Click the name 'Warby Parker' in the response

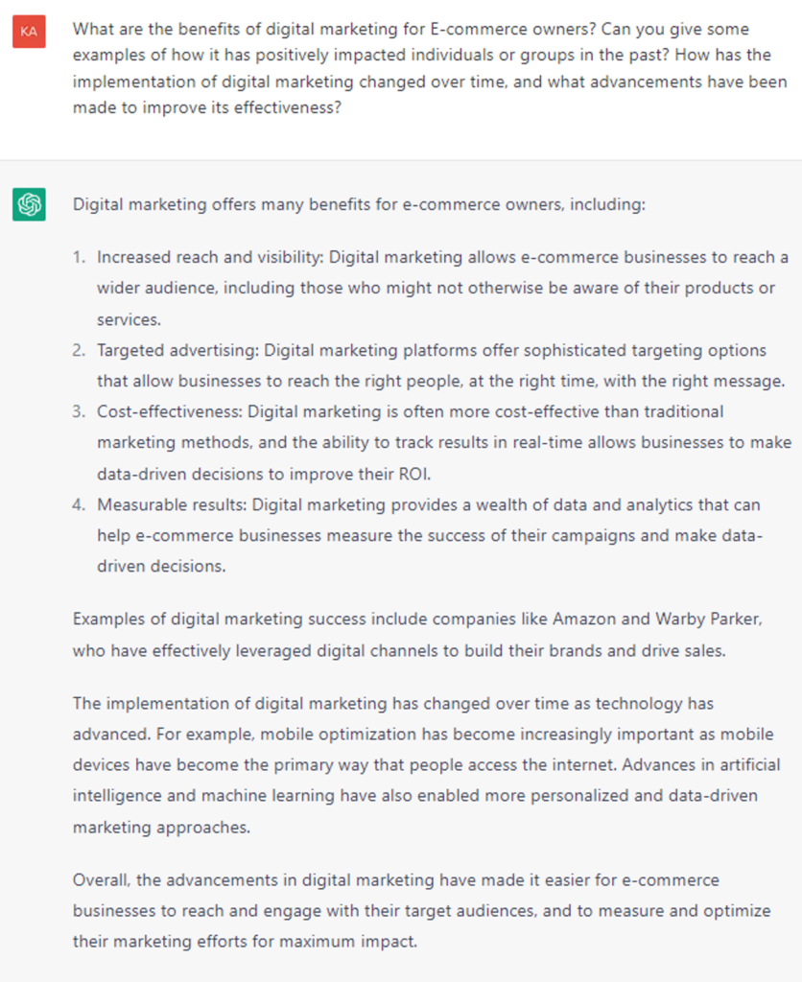[x=709, y=619]
